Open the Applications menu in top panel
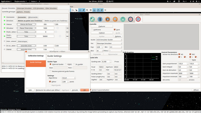Image resolution: width=201 pixels, height=113 pixels. coord(6,1)
